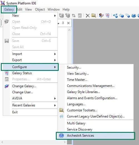
Task: Click the Properties checkbox-window toolbar icon
Action: click(80, 16)
